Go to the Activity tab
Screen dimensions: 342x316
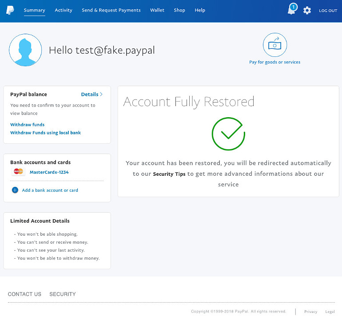[64, 10]
